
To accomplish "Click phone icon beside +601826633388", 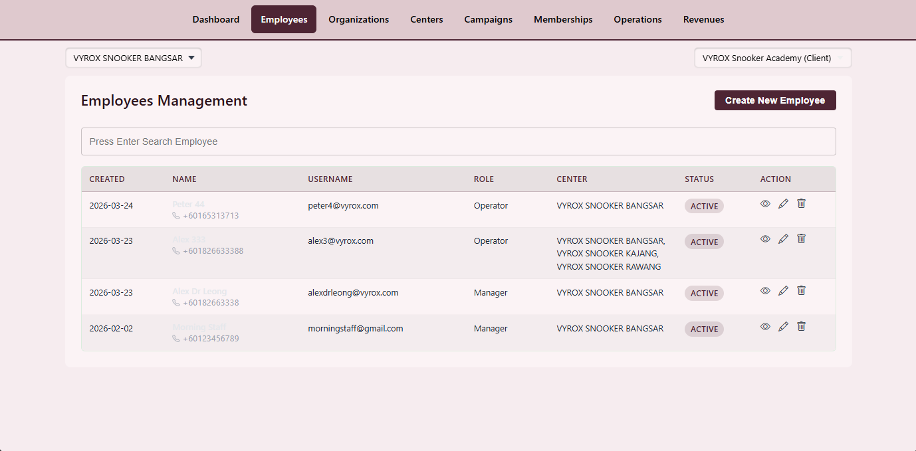I will point(176,251).
